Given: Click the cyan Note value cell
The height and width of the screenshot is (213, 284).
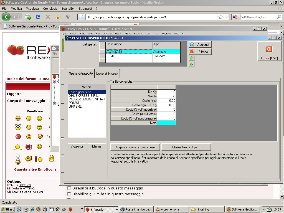Looking at the screenshot, I should click(166, 123).
